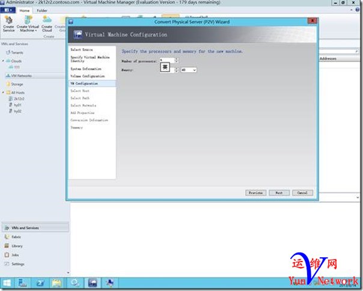This screenshot has height=291, width=363.
Task: Open the help icon in ribbon corner
Action: [x=358, y=10]
